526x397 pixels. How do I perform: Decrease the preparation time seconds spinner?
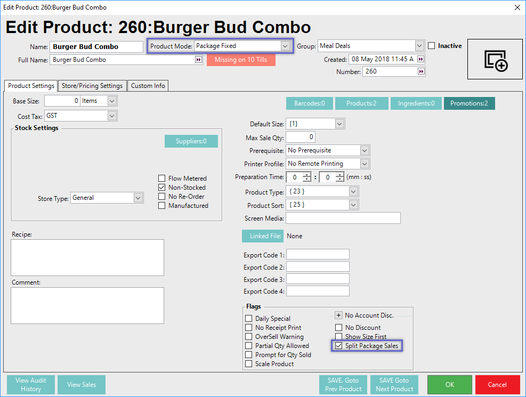pos(339,180)
